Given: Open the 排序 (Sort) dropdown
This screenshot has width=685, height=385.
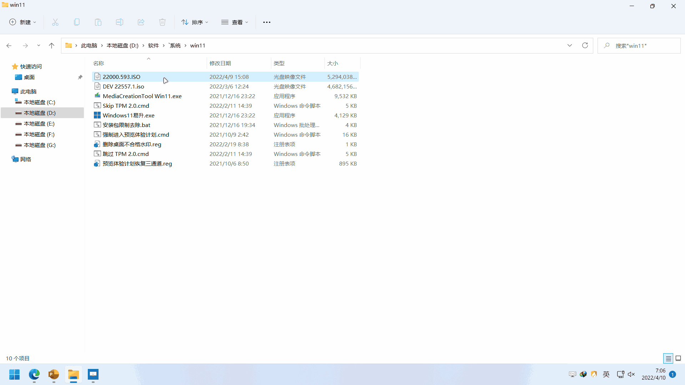Looking at the screenshot, I should pyautogui.click(x=195, y=22).
